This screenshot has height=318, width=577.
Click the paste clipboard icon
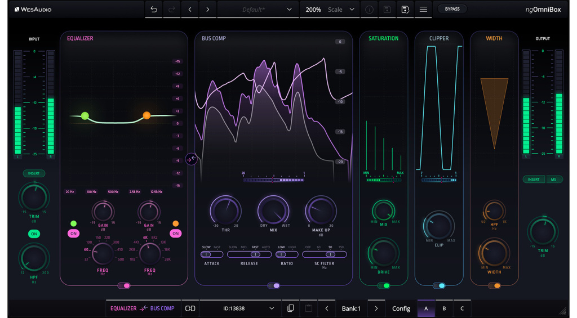[309, 308]
